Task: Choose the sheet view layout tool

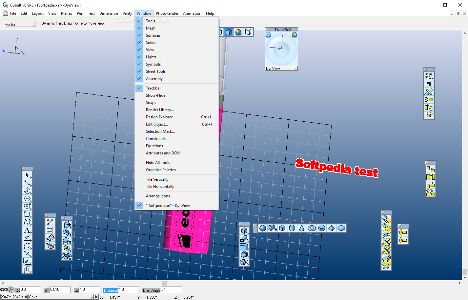Action: coord(429,76)
